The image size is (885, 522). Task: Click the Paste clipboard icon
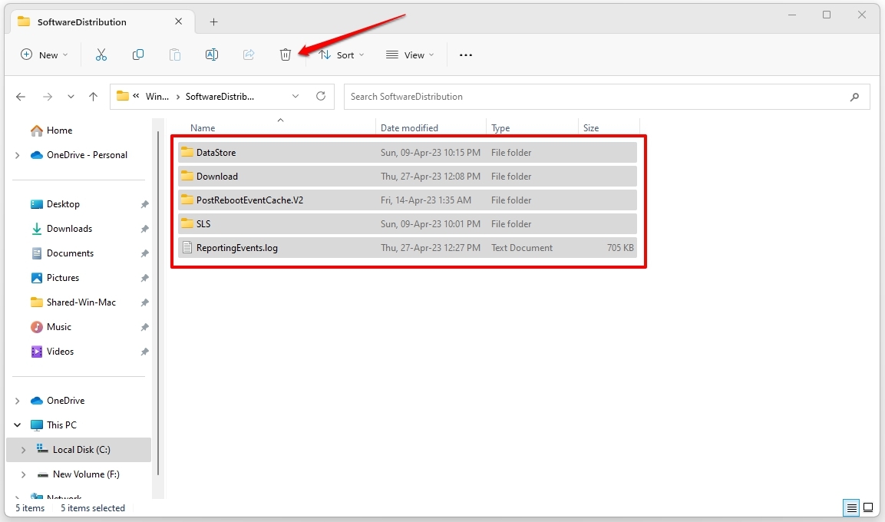coord(175,55)
